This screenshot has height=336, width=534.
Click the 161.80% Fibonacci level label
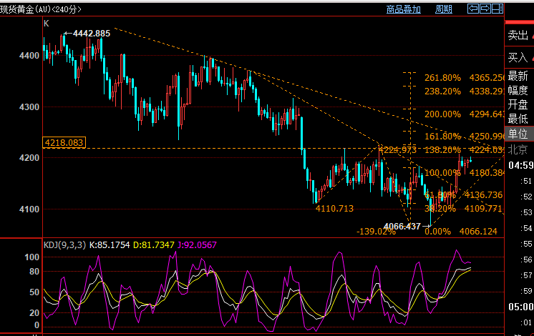(x=442, y=137)
